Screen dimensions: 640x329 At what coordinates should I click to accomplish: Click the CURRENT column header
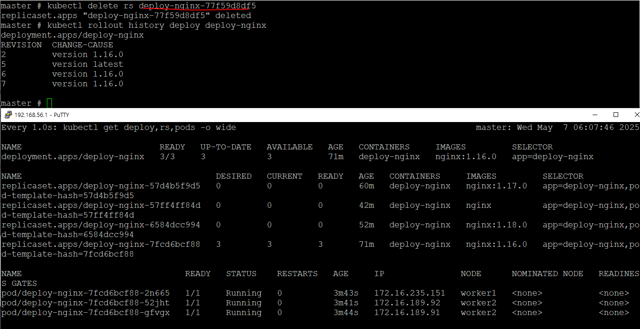coord(284,176)
